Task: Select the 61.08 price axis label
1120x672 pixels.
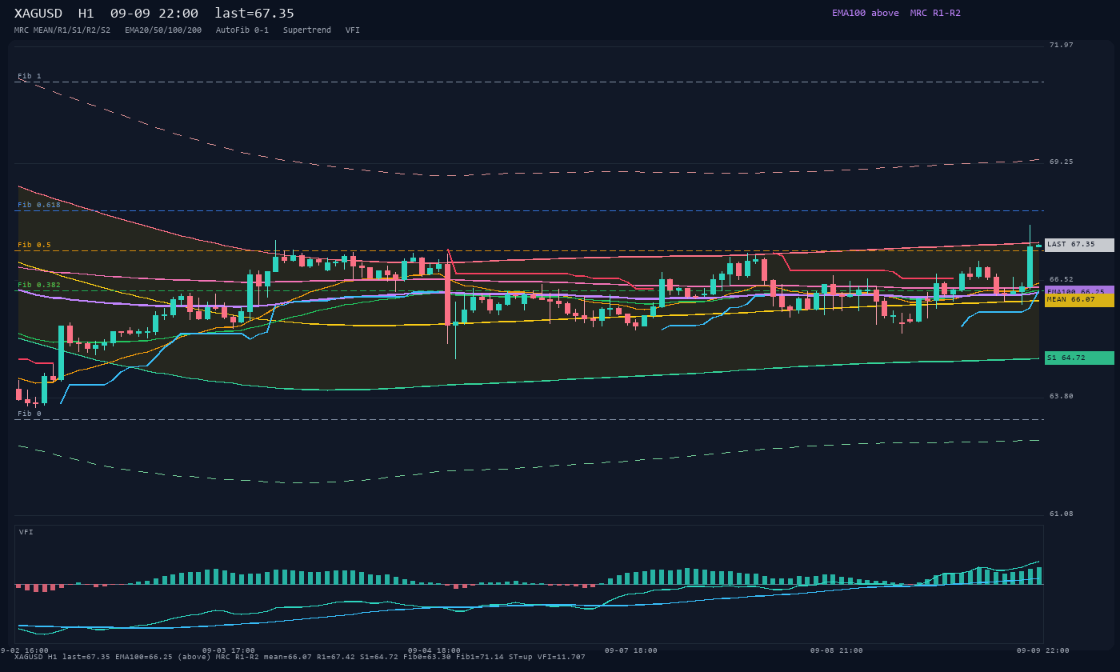Action: point(1062,514)
